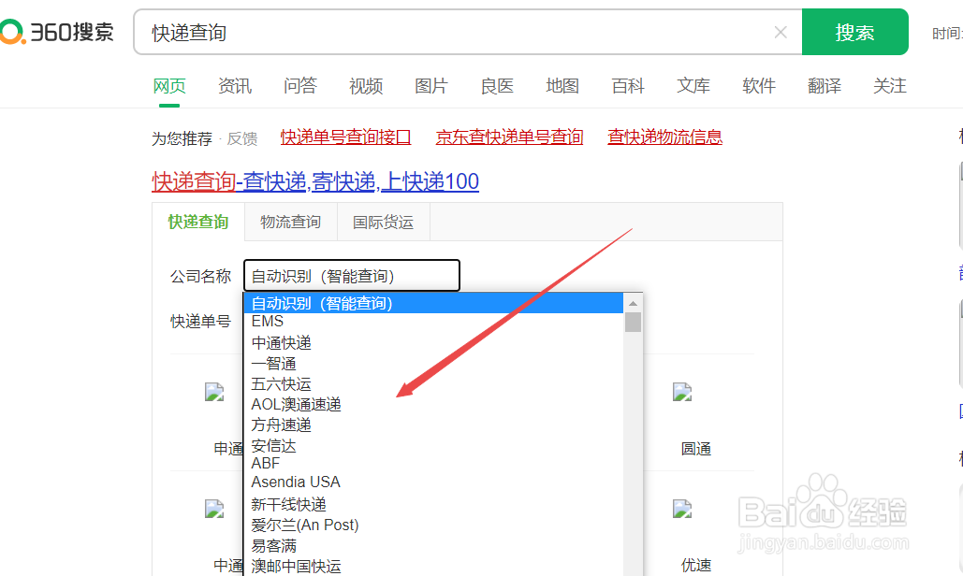Switch to 资讯 tab
This screenshot has height=576, width=963.
pyautogui.click(x=235, y=86)
